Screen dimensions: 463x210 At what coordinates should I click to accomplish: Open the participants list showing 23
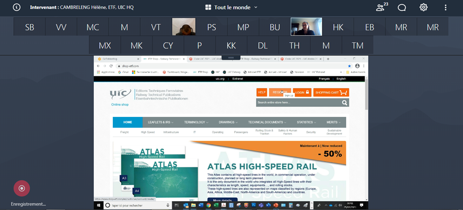coord(382,7)
